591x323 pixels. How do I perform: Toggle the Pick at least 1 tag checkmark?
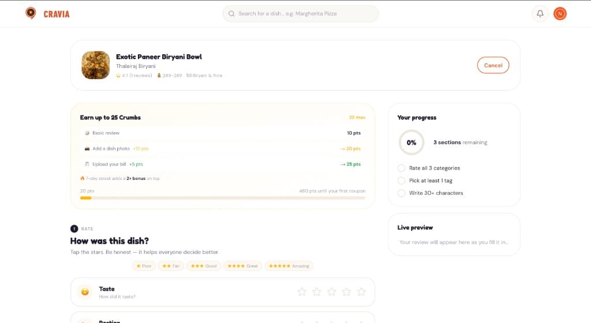point(402,181)
